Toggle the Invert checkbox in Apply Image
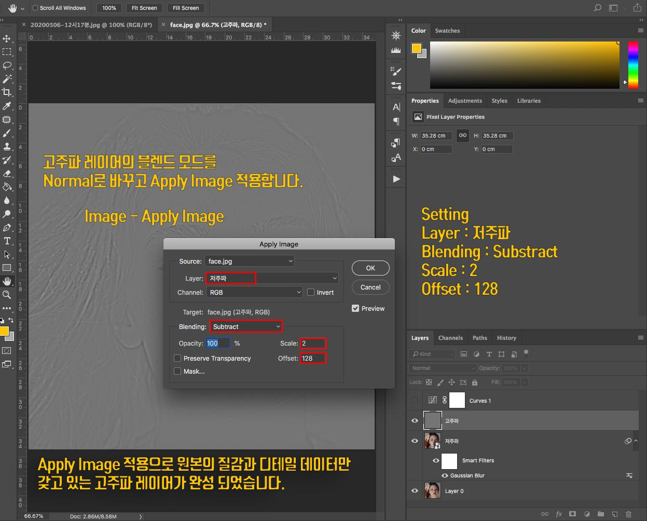Image resolution: width=647 pixels, height=521 pixels. pyautogui.click(x=311, y=292)
